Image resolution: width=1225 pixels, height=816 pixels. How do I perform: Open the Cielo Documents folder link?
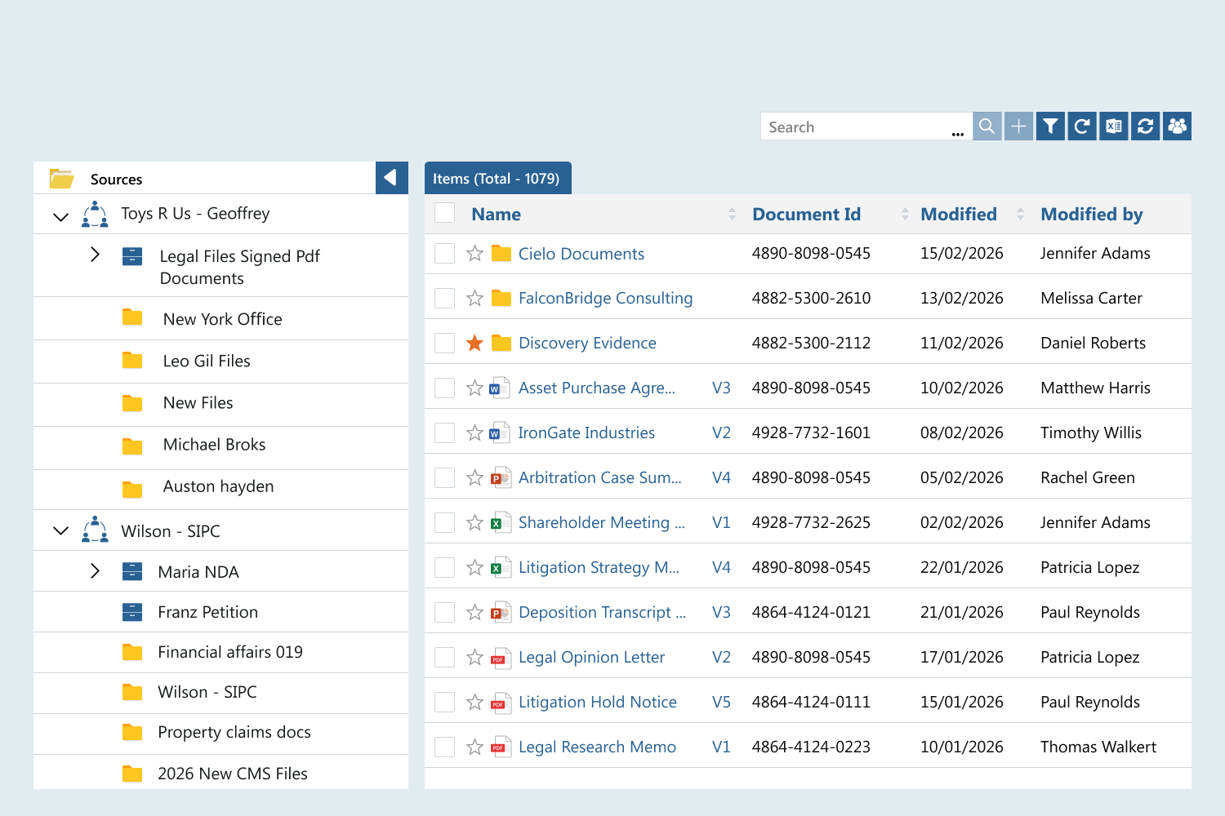[581, 253]
